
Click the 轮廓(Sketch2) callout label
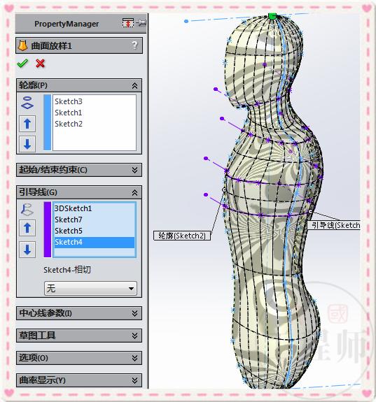pyautogui.click(x=182, y=236)
